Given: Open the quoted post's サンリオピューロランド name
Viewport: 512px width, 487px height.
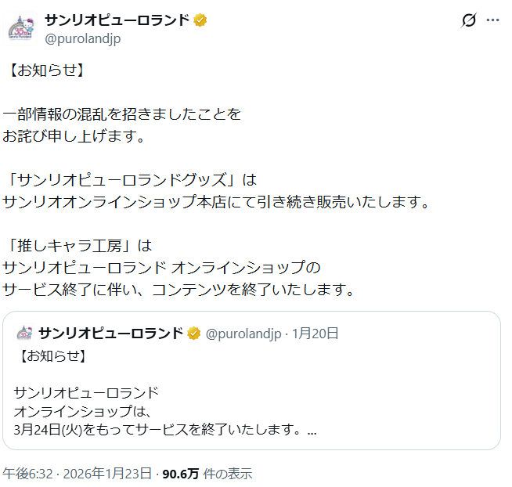Looking at the screenshot, I should click(110, 334).
